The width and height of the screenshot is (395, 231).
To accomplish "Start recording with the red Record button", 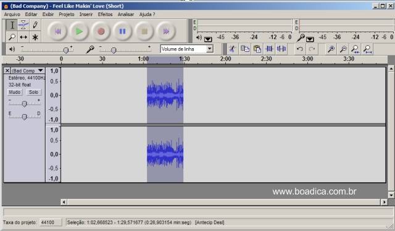I will tap(101, 31).
